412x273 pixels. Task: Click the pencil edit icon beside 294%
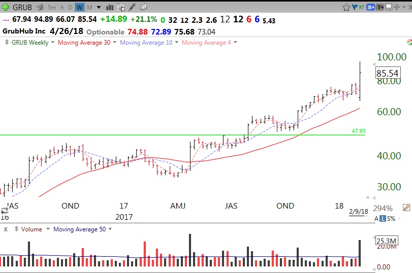click(406, 208)
